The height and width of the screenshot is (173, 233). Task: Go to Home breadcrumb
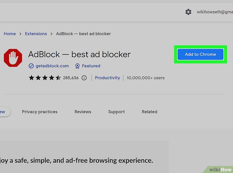pyautogui.click(x=10, y=34)
